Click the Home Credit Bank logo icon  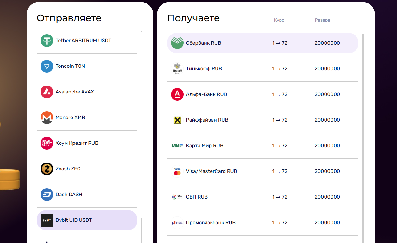47,143
